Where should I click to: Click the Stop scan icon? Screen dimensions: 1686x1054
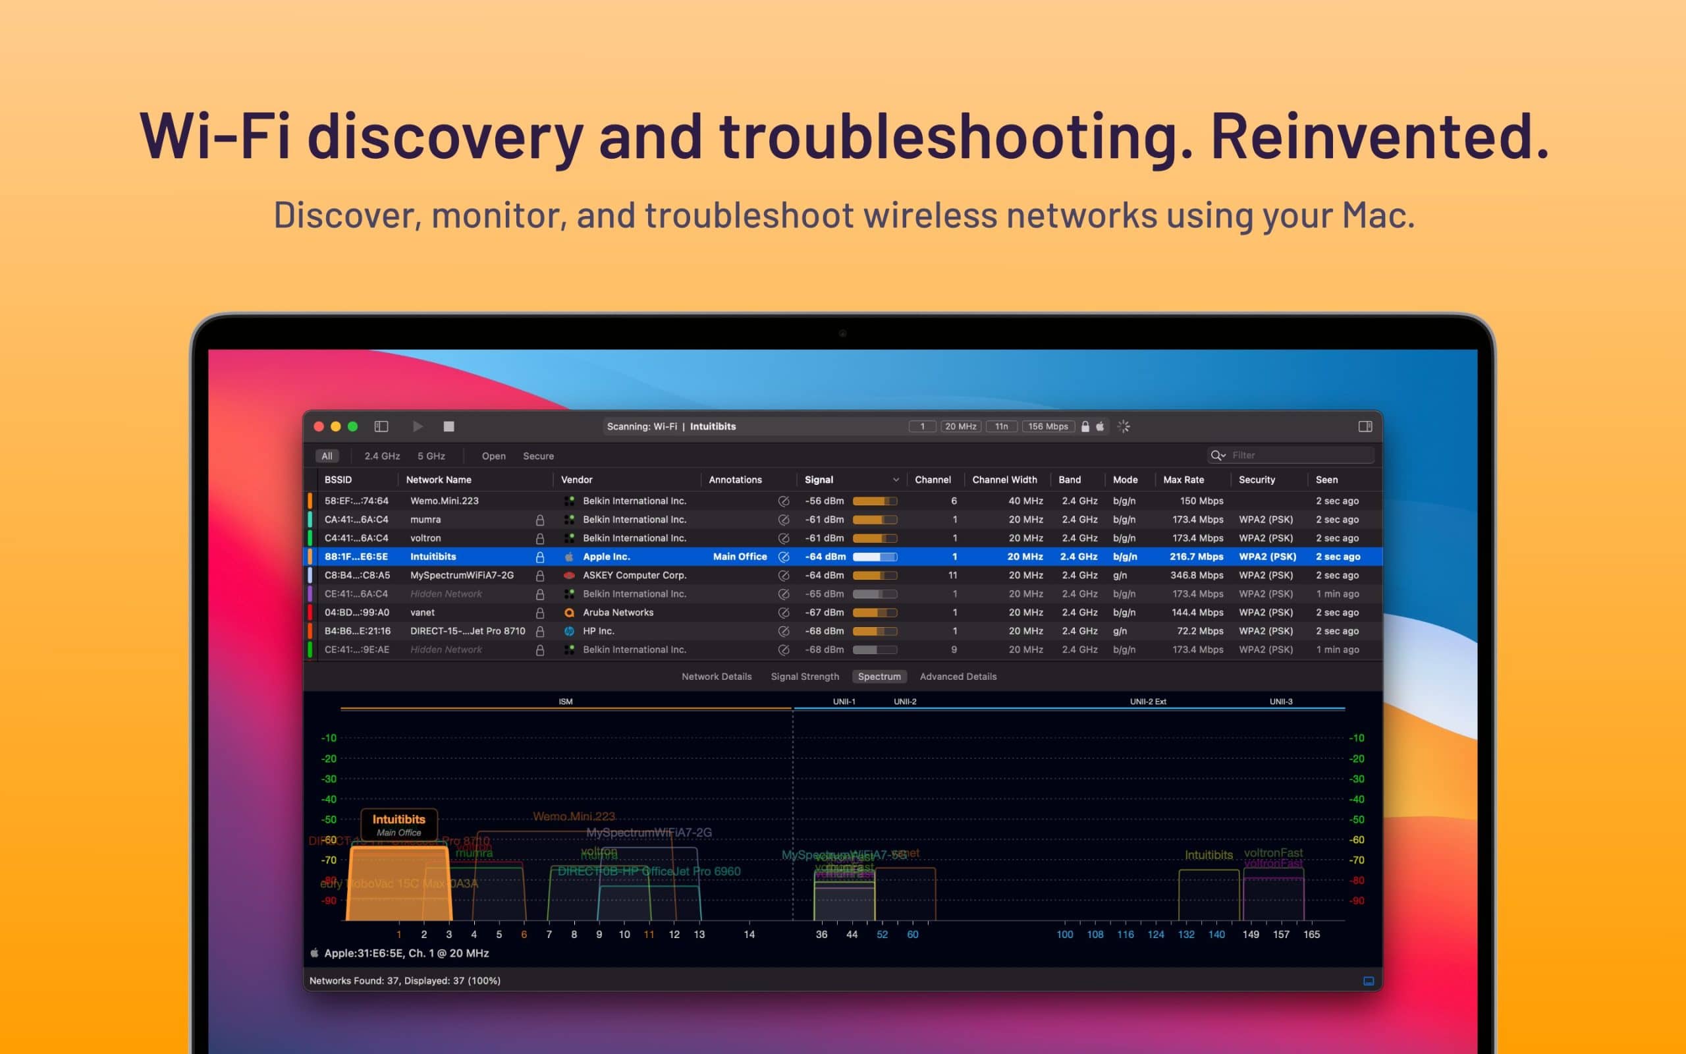450,427
